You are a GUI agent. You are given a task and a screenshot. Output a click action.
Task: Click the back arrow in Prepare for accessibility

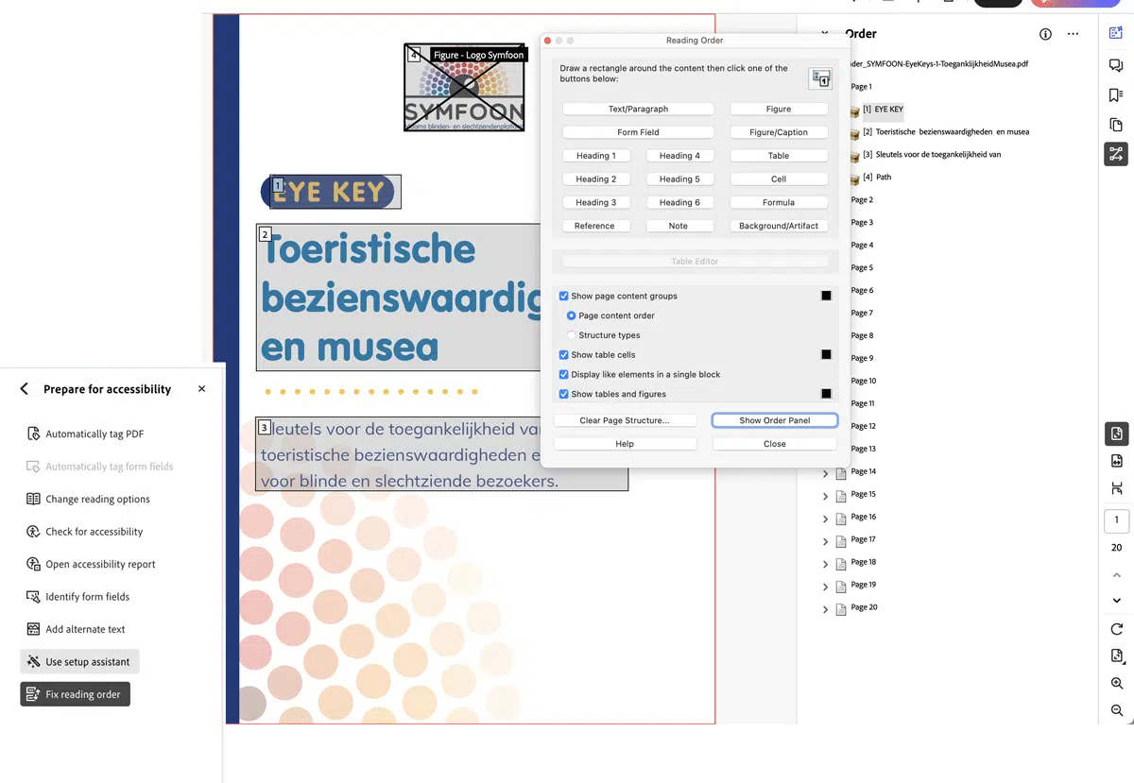[25, 389]
